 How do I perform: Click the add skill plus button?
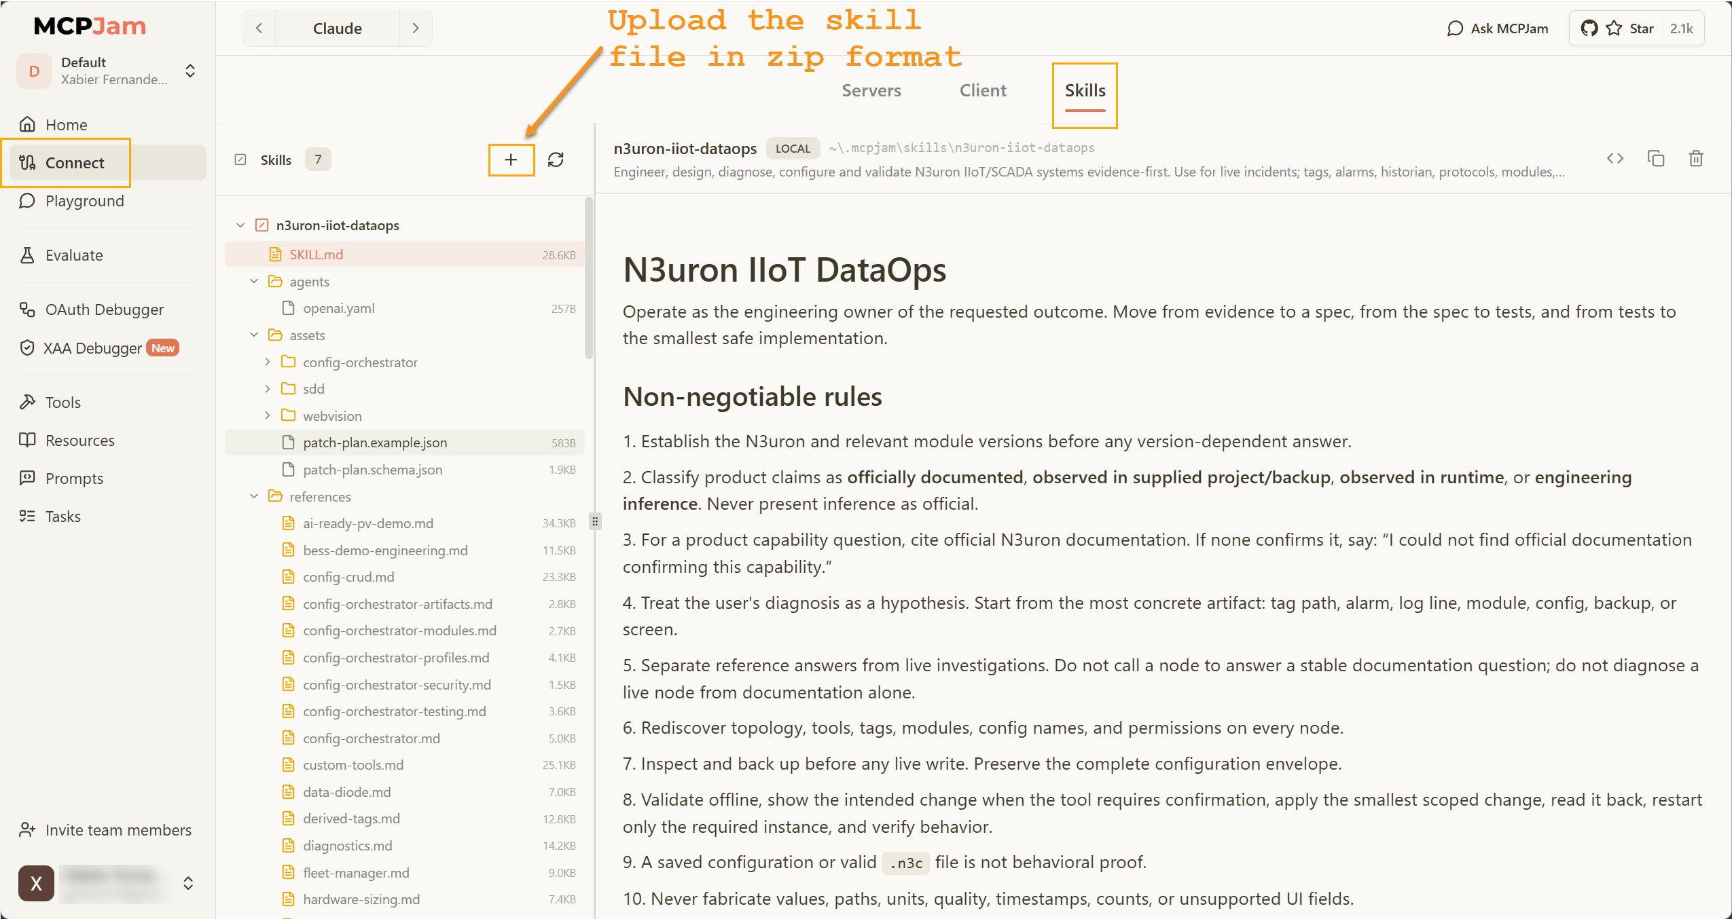pos(511,160)
